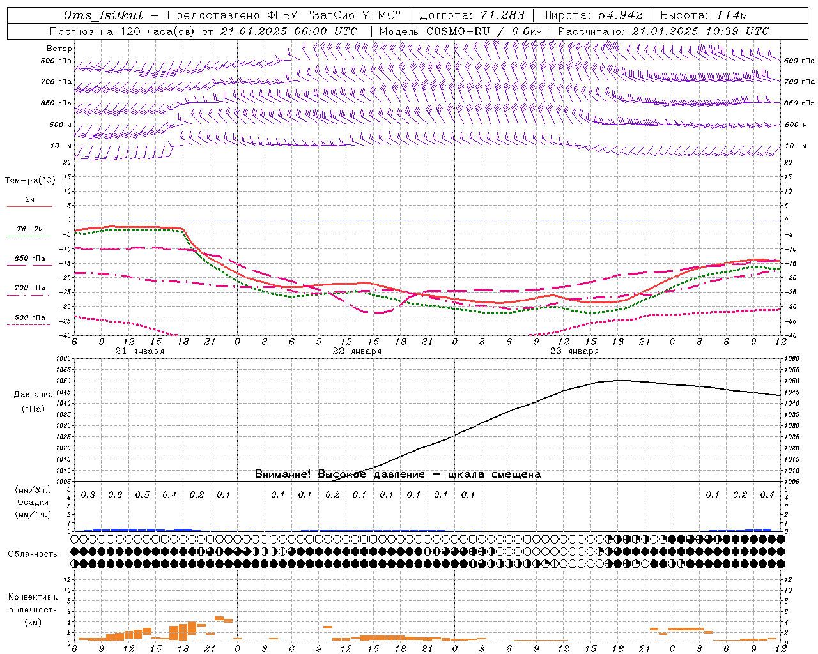Select the 500 гПа temperature legend entry

(29, 317)
